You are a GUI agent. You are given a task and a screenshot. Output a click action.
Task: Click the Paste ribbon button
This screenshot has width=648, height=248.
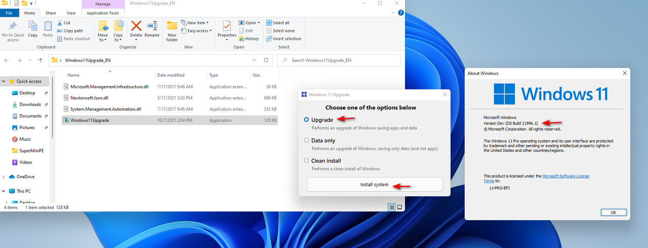point(48,29)
